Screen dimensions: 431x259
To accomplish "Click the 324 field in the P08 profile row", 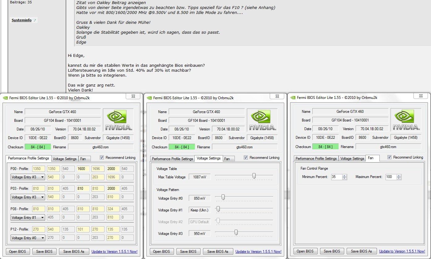I will pyautogui.click(x=113, y=209).
